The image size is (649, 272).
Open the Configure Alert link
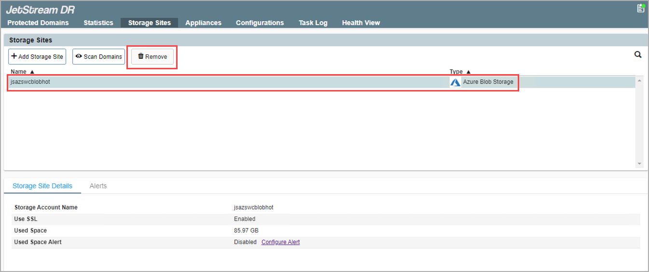pyautogui.click(x=280, y=242)
